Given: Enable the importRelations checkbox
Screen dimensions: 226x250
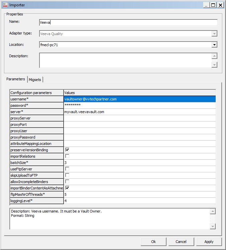Looking at the screenshot, I should coord(67,156).
